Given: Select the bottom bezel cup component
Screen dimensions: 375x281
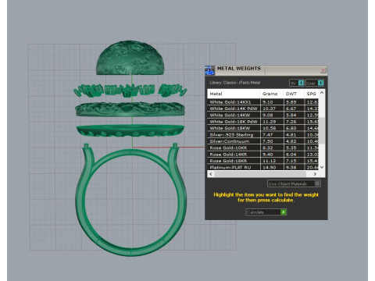Looking at the screenshot, I should tap(130, 130).
